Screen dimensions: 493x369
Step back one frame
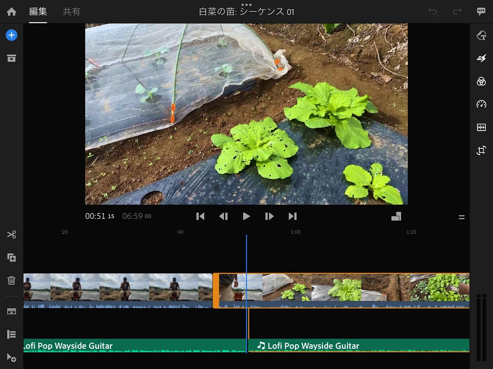(x=223, y=216)
